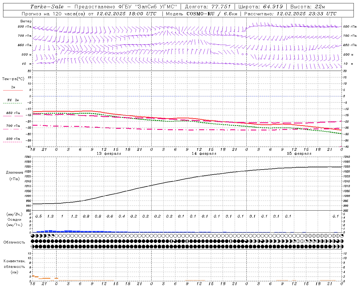The image size is (358, 286).
Task: Click the 700 гПа temperature legend entry
Action: pyautogui.click(x=13, y=126)
